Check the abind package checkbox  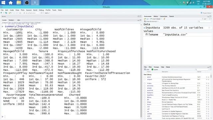(x=145, y=77)
